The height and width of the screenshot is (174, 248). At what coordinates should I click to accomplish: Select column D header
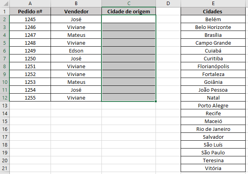pyautogui.click(x=168, y=4)
